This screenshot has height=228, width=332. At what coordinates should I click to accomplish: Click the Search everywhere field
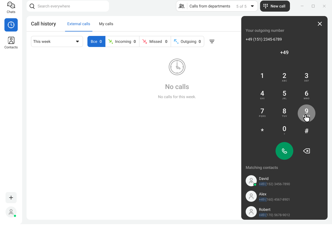click(x=68, y=6)
